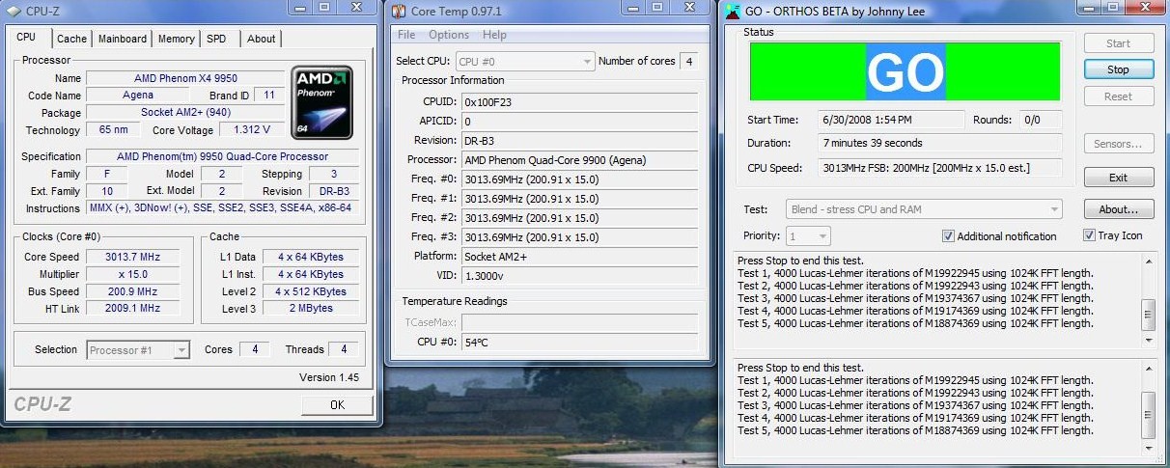The height and width of the screenshot is (468, 1170).
Task: Click the Freq. #3 value in Core Temp
Action: [579, 237]
